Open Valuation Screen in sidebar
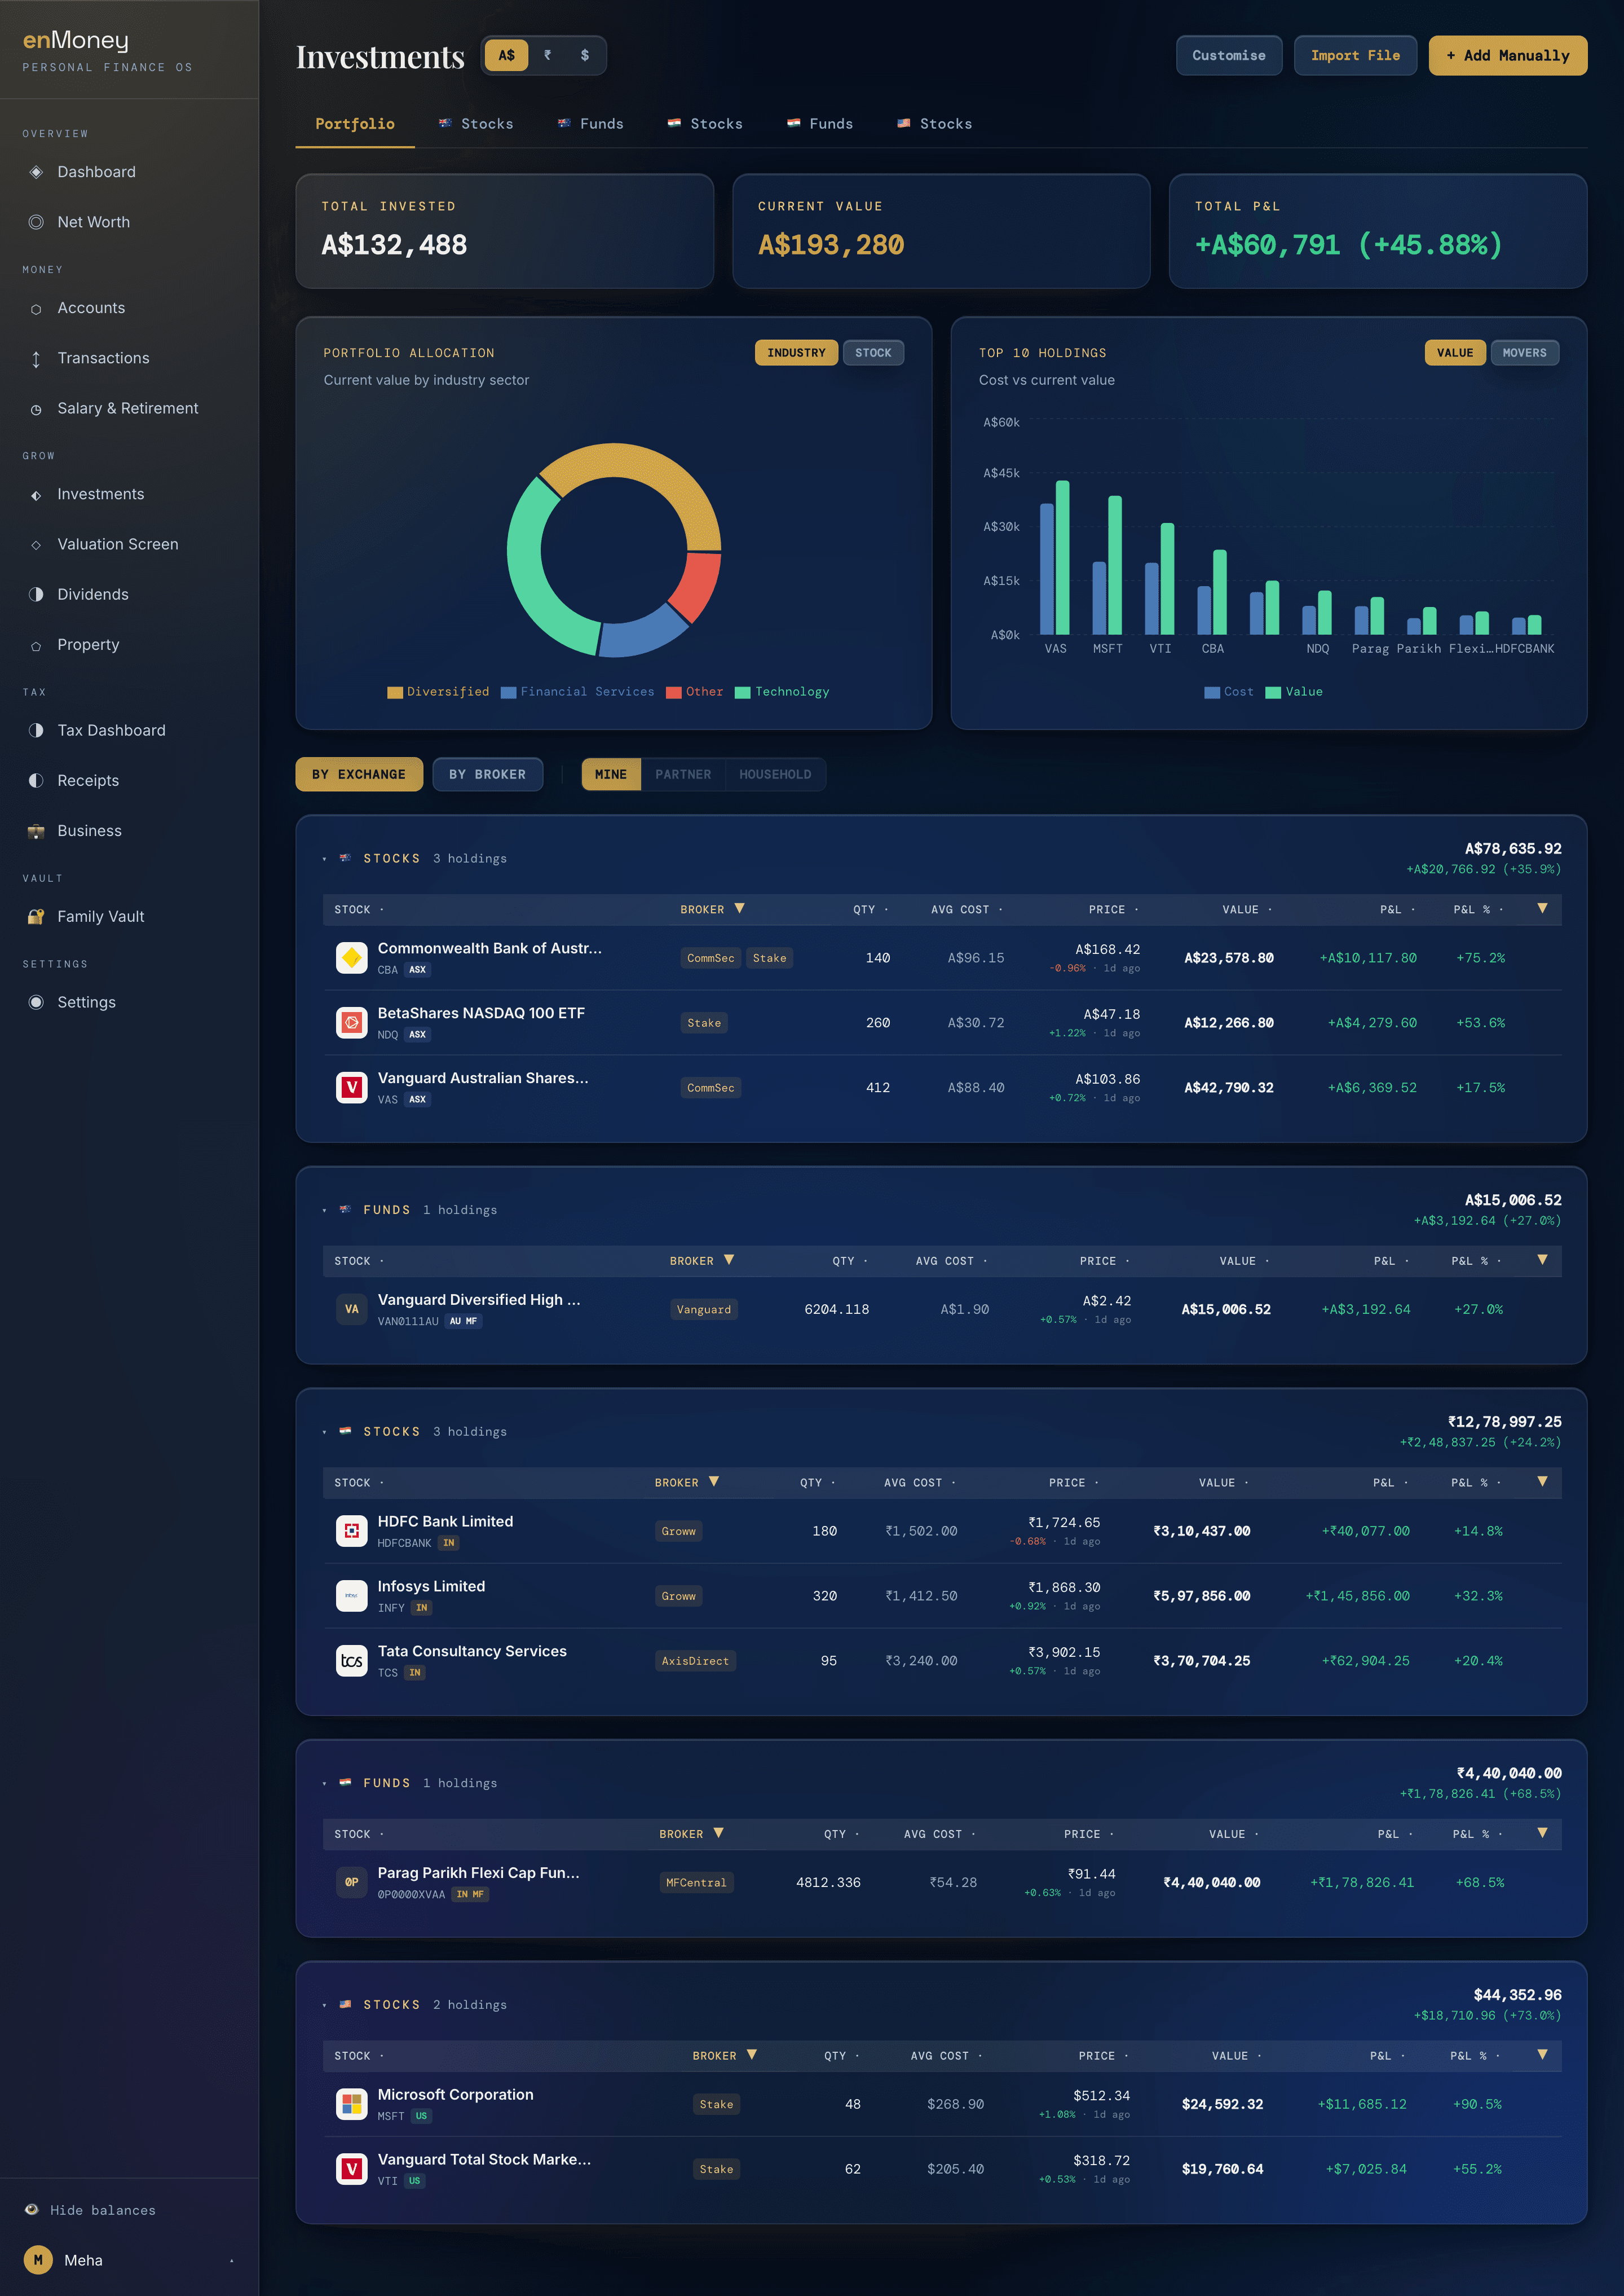This screenshot has height=2296, width=1624. (118, 544)
